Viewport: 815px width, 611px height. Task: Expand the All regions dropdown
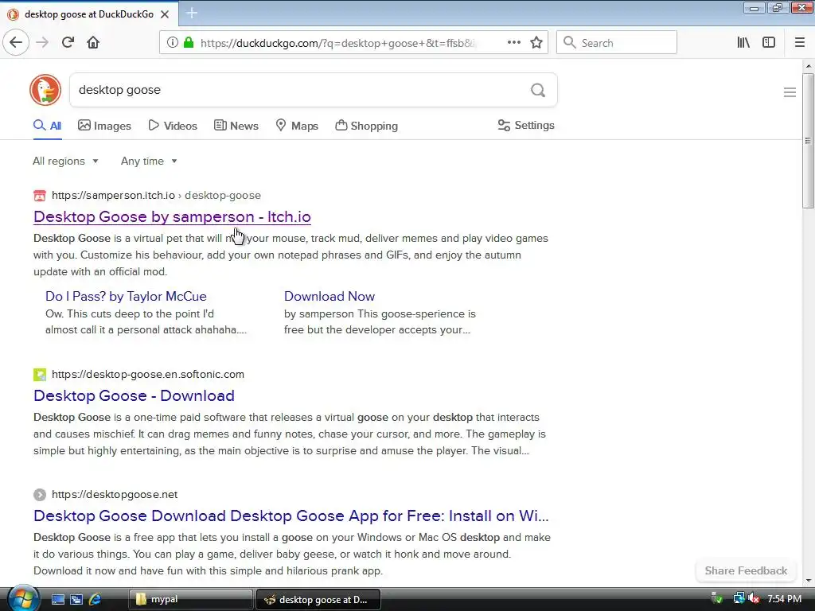pyautogui.click(x=65, y=161)
